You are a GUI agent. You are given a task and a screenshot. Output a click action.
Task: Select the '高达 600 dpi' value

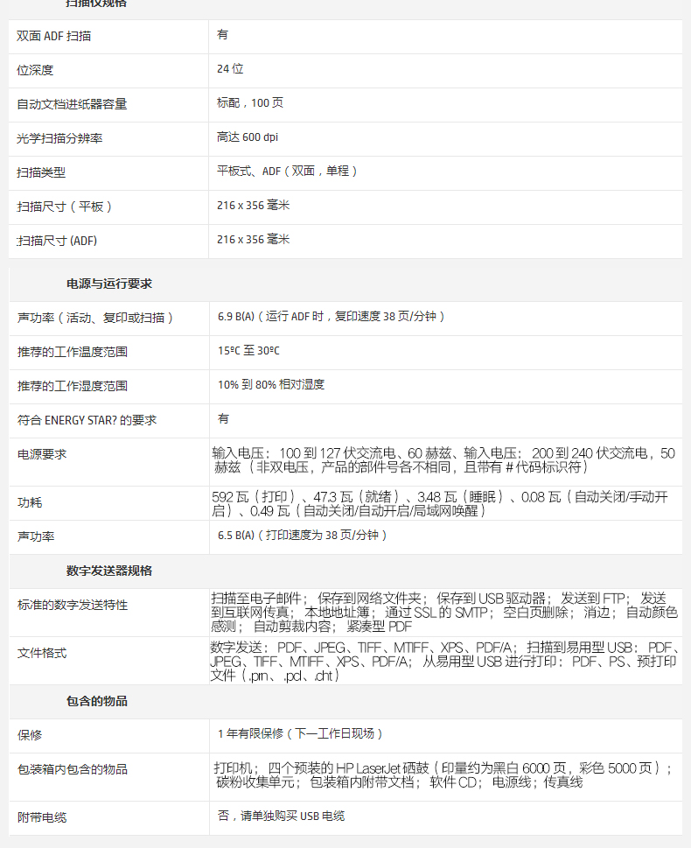(x=247, y=137)
